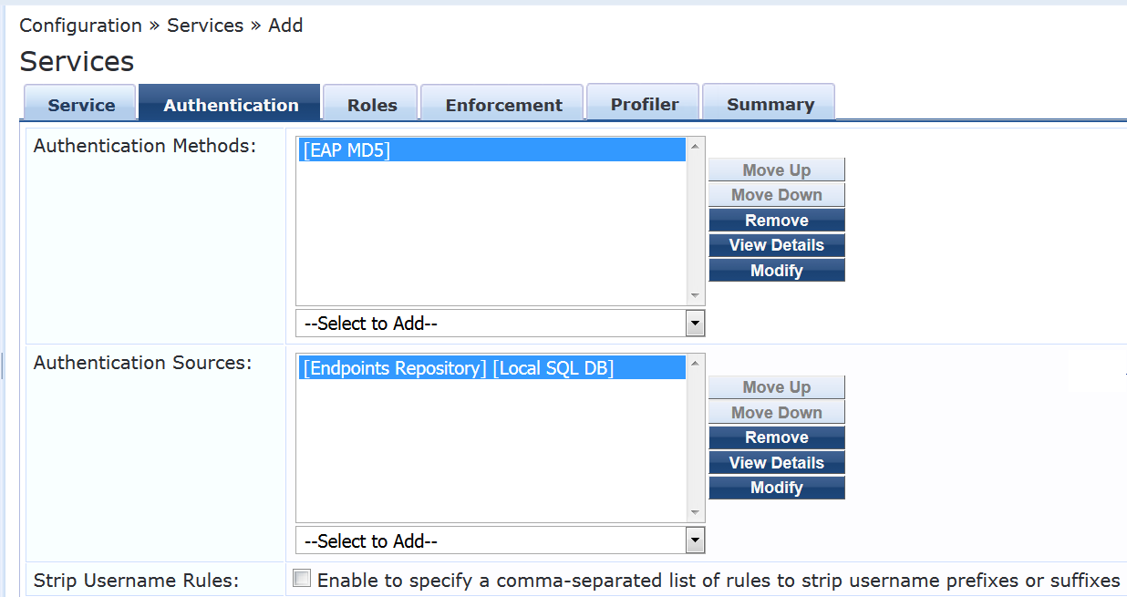
Task: Enable the Strip Username Rules checkbox
Action: click(x=302, y=579)
